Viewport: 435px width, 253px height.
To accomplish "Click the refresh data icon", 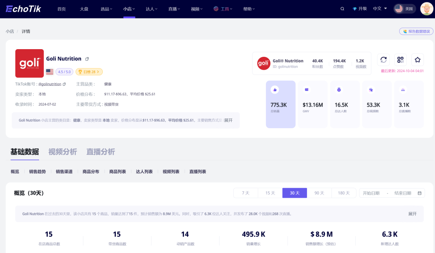I will (383, 60).
